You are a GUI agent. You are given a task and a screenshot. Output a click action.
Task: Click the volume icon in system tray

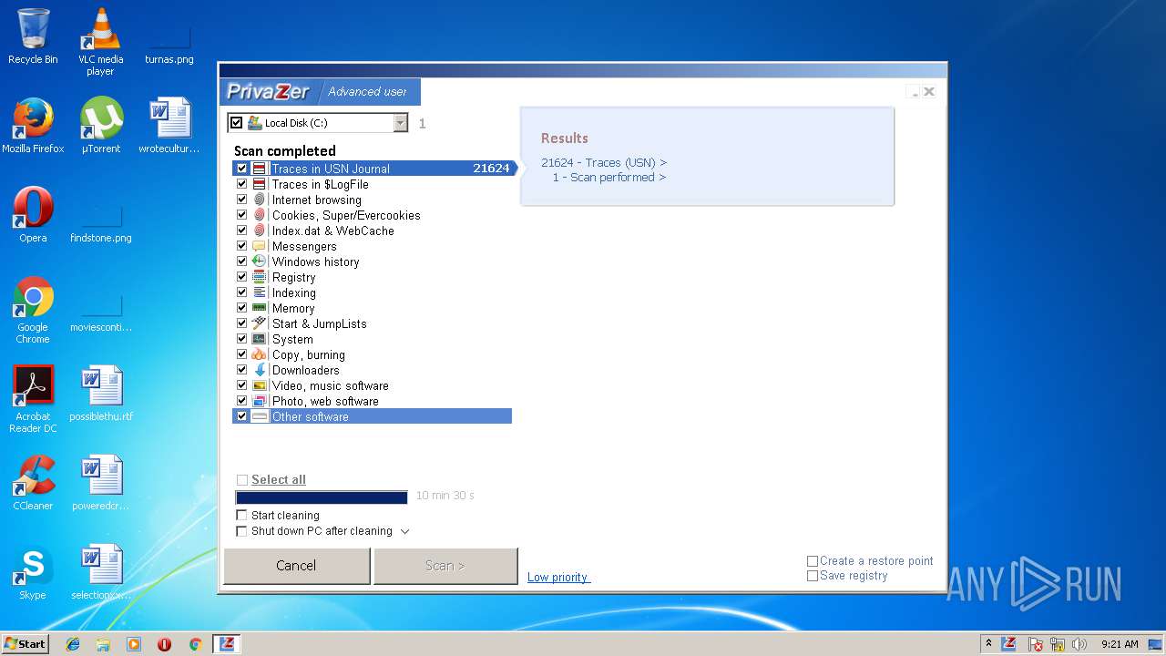1079,644
